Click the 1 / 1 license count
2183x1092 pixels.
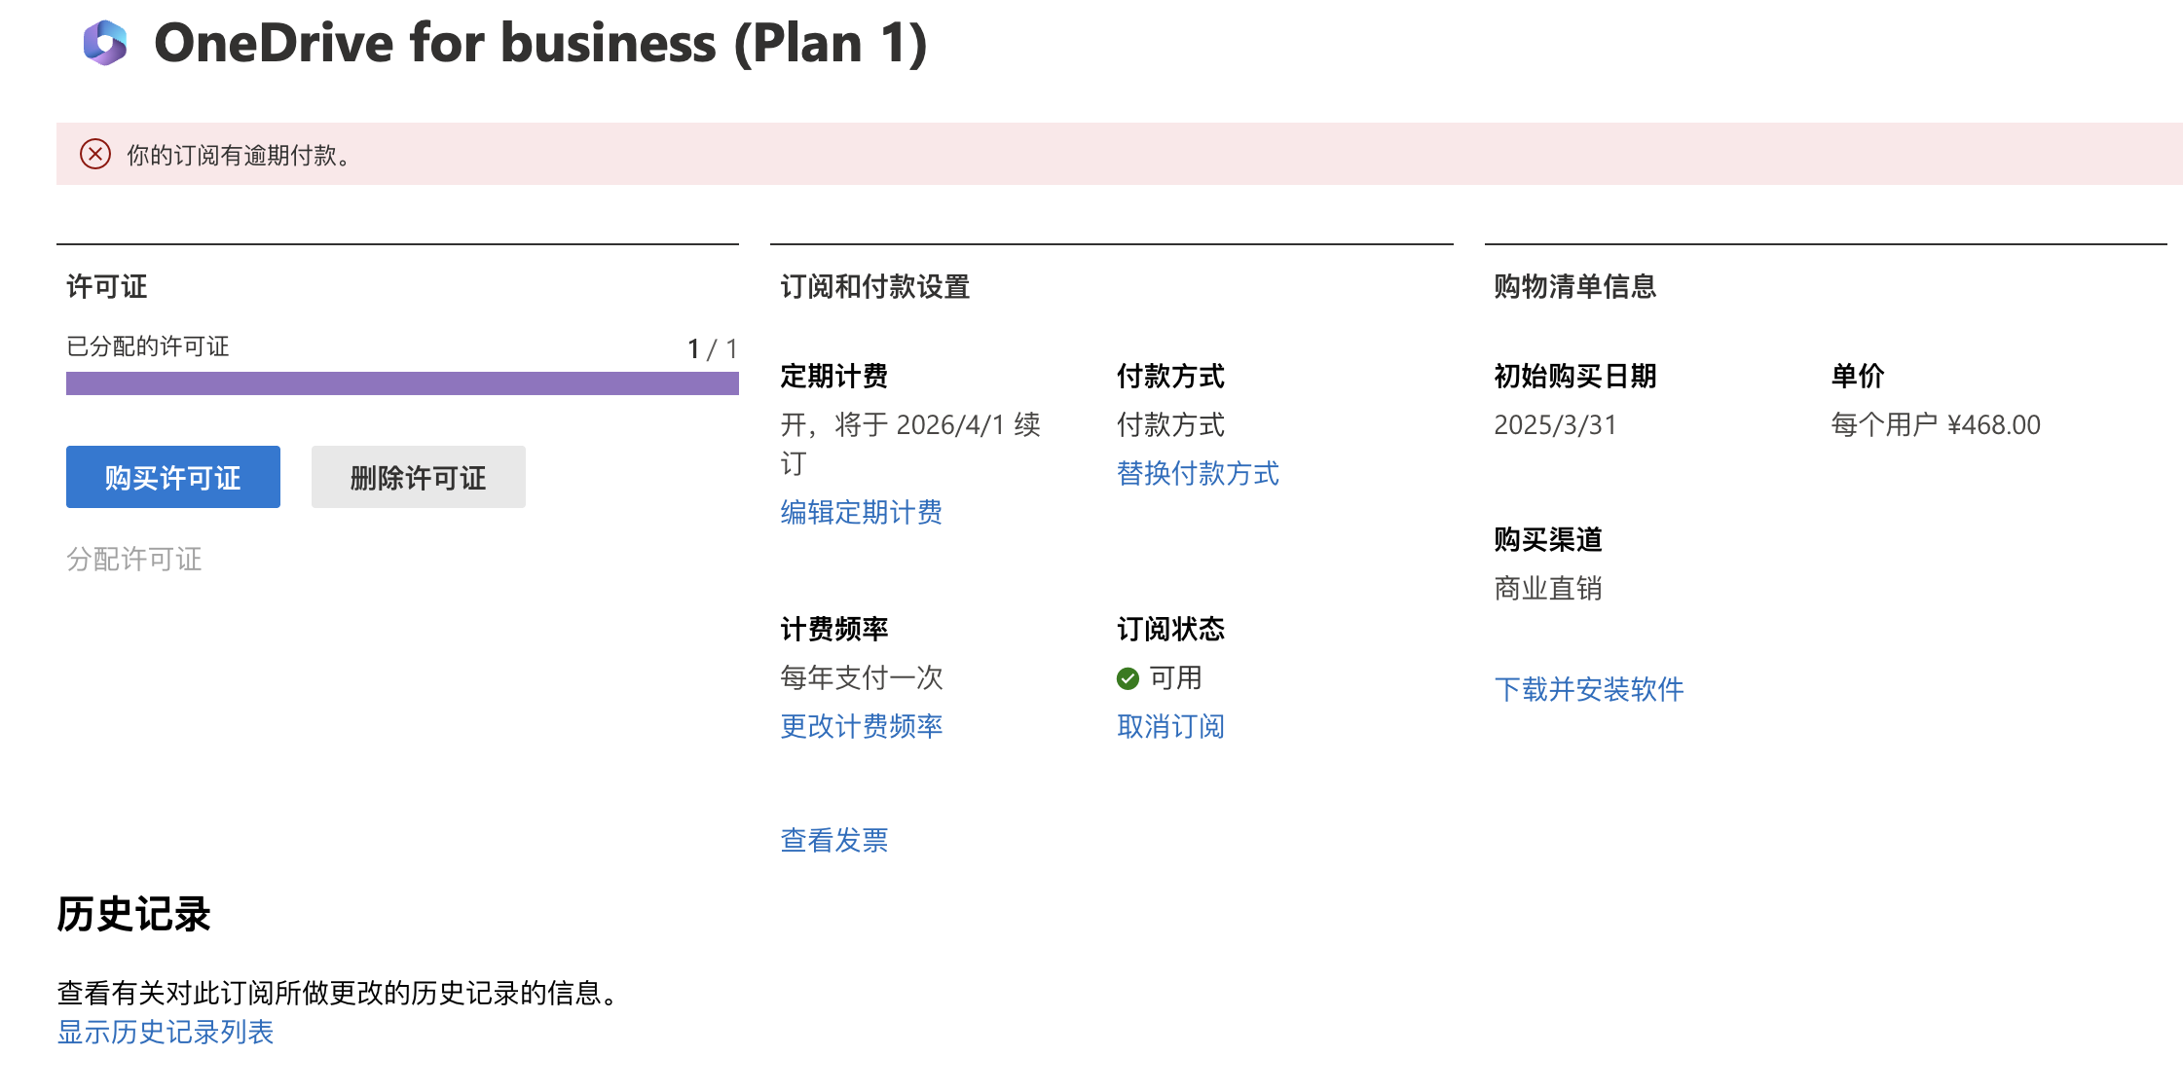713,348
